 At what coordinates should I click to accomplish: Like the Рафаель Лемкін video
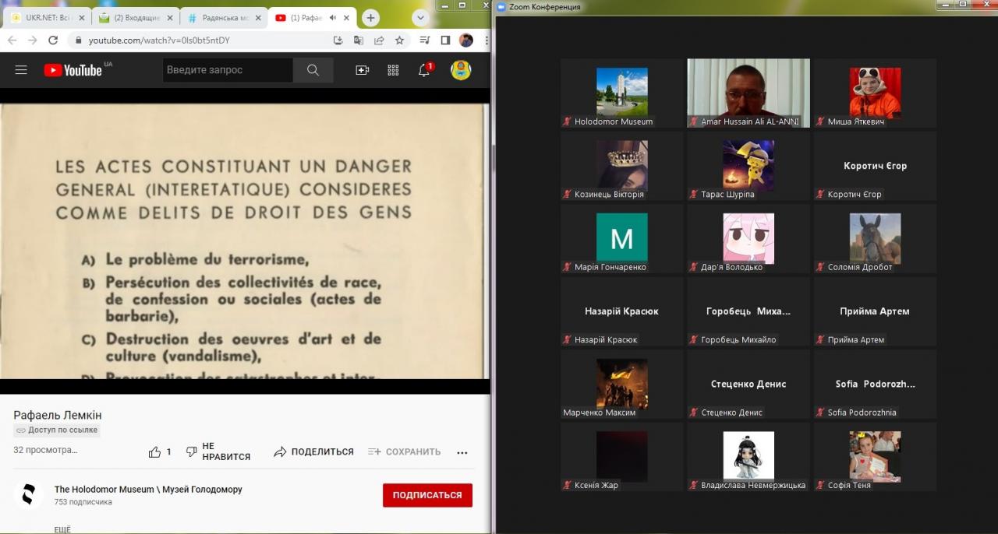155,451
